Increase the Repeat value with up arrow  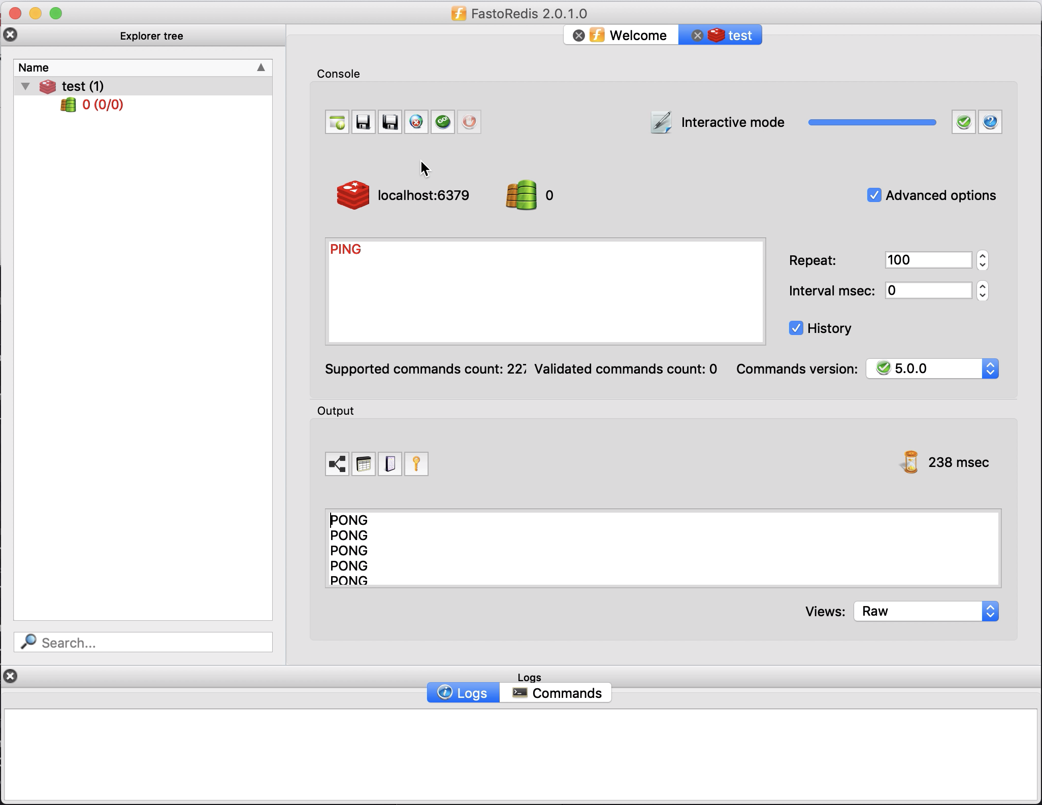[x=983, y=255]
